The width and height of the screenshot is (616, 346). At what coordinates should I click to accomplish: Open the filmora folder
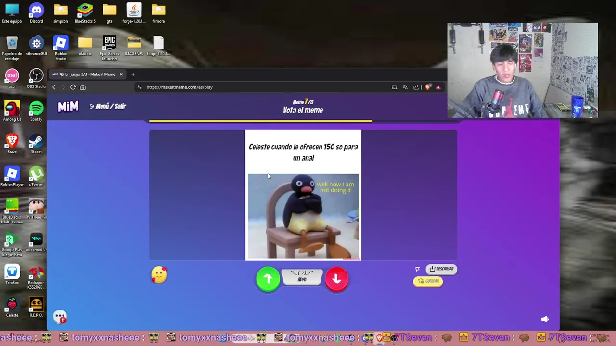click(x=158, y=13)
